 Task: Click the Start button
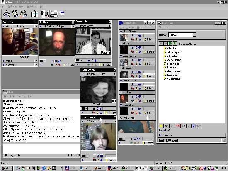tap(7, 168)
